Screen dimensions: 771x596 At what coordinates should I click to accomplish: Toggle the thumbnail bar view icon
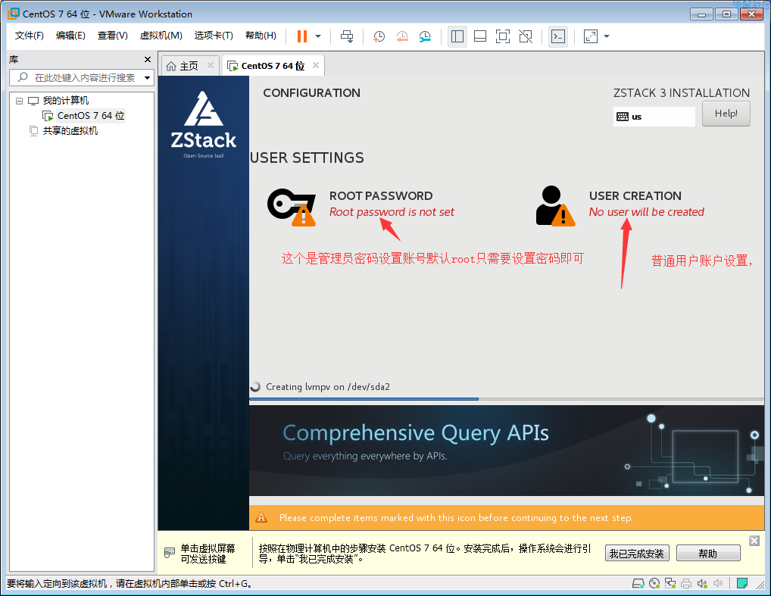click(x=480, y=36)
